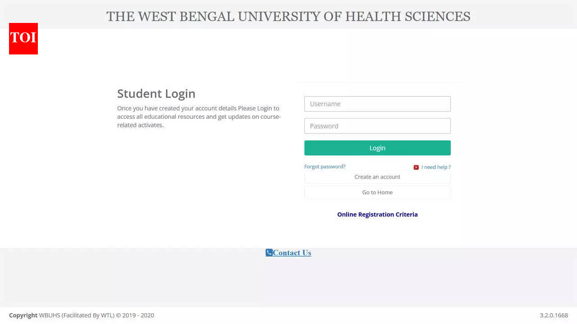Viewport: 577px width, 324px height.
Task: Select the Go to Home button
Action: [377, 192]
